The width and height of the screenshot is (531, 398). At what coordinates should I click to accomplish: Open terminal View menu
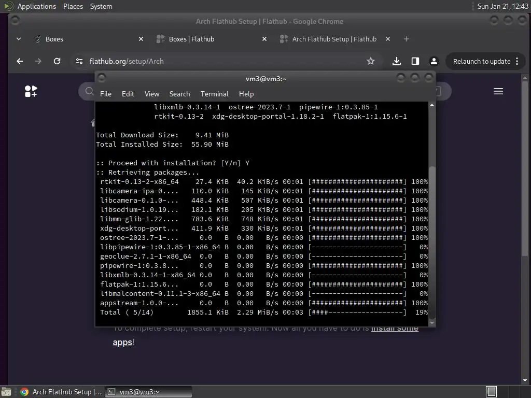click(x=152, y=94)
